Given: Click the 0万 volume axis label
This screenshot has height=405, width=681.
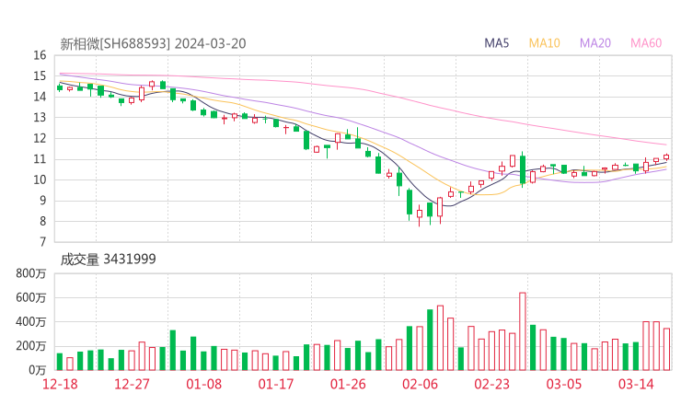Looking at the screenshot, I should point(38,370).
